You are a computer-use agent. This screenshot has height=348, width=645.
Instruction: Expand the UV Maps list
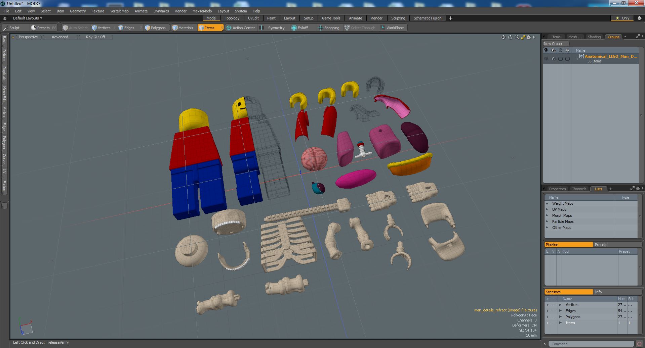[547, 209]
